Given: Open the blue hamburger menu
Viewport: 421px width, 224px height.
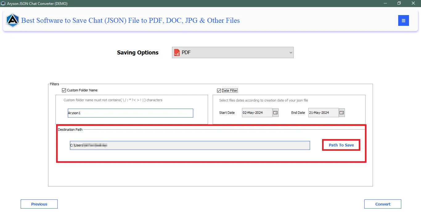Looking at the screenshot, I should tap(403, 21).
